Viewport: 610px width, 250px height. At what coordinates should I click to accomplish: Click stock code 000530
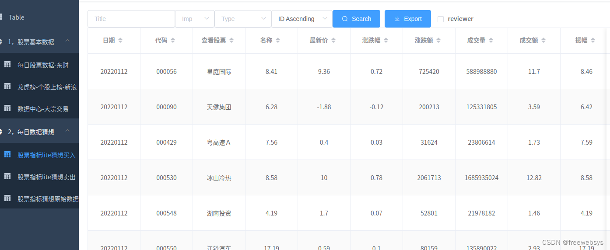point(166,178)
